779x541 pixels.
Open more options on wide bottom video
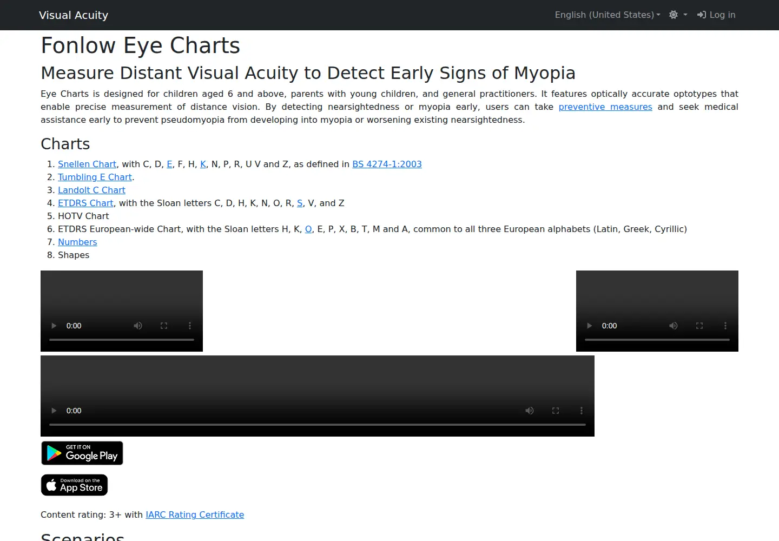pos(582,411)
